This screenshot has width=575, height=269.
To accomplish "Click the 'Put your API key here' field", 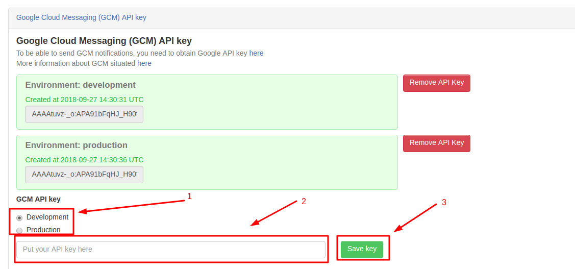I will point(171,250).
